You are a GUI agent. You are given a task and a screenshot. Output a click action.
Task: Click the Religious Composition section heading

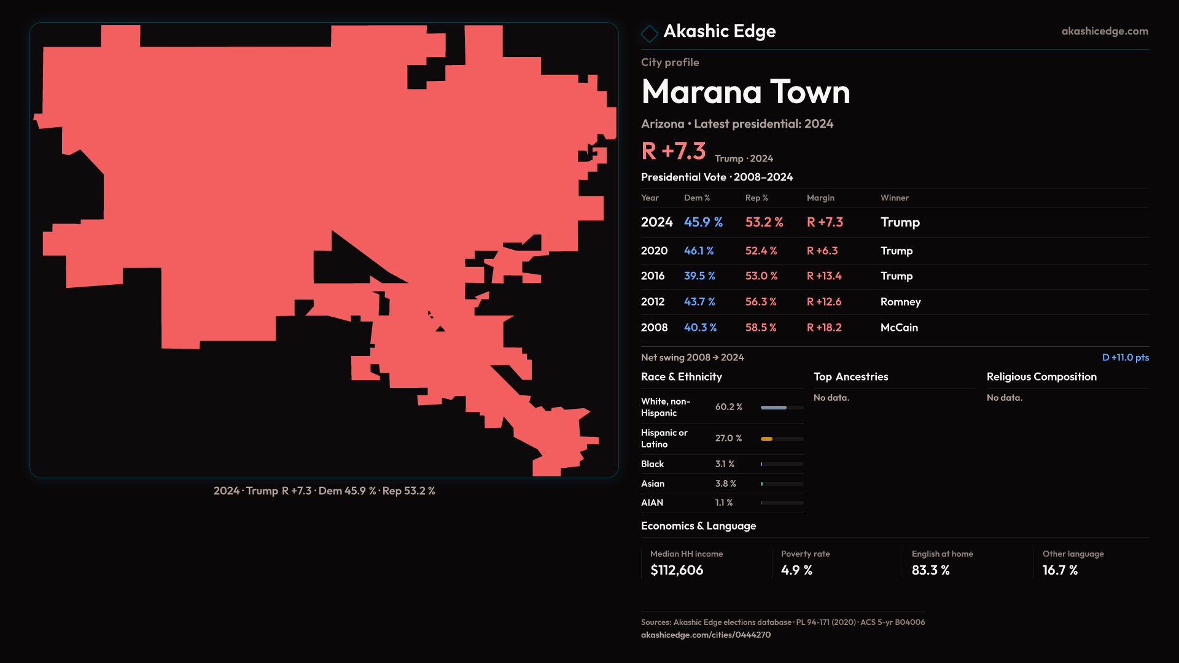tap(1041, 377)
